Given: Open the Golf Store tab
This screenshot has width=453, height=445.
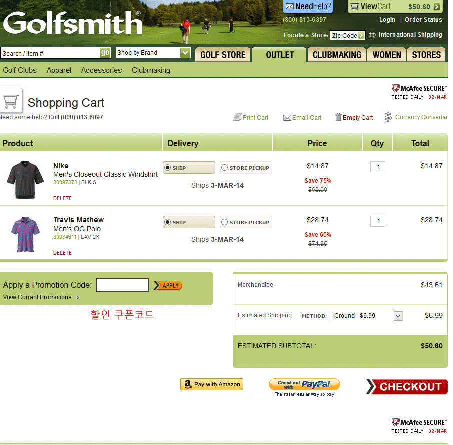Looking at the screenshot, I should [x=223, y=55].
